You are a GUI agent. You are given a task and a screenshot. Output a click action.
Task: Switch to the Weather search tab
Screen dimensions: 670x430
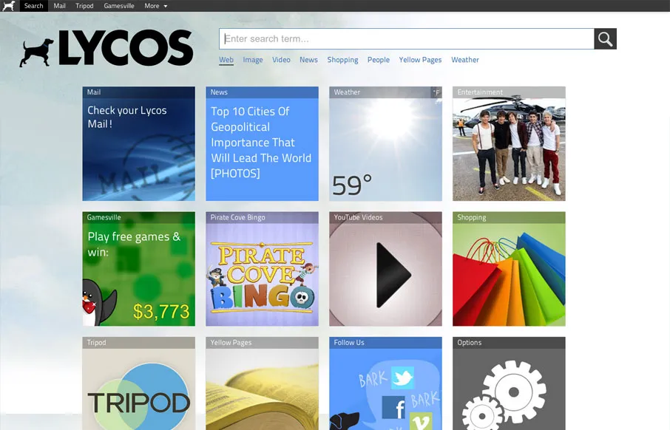(x=465, y=60)
